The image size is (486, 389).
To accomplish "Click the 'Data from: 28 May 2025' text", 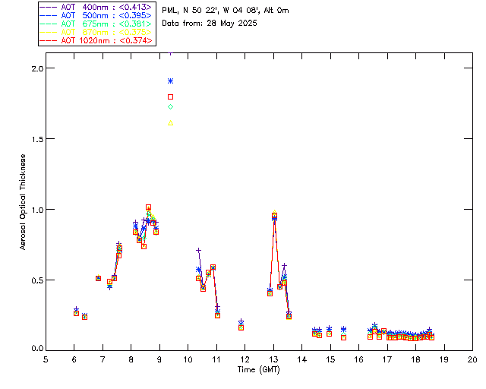I will (x=210, y=24).
